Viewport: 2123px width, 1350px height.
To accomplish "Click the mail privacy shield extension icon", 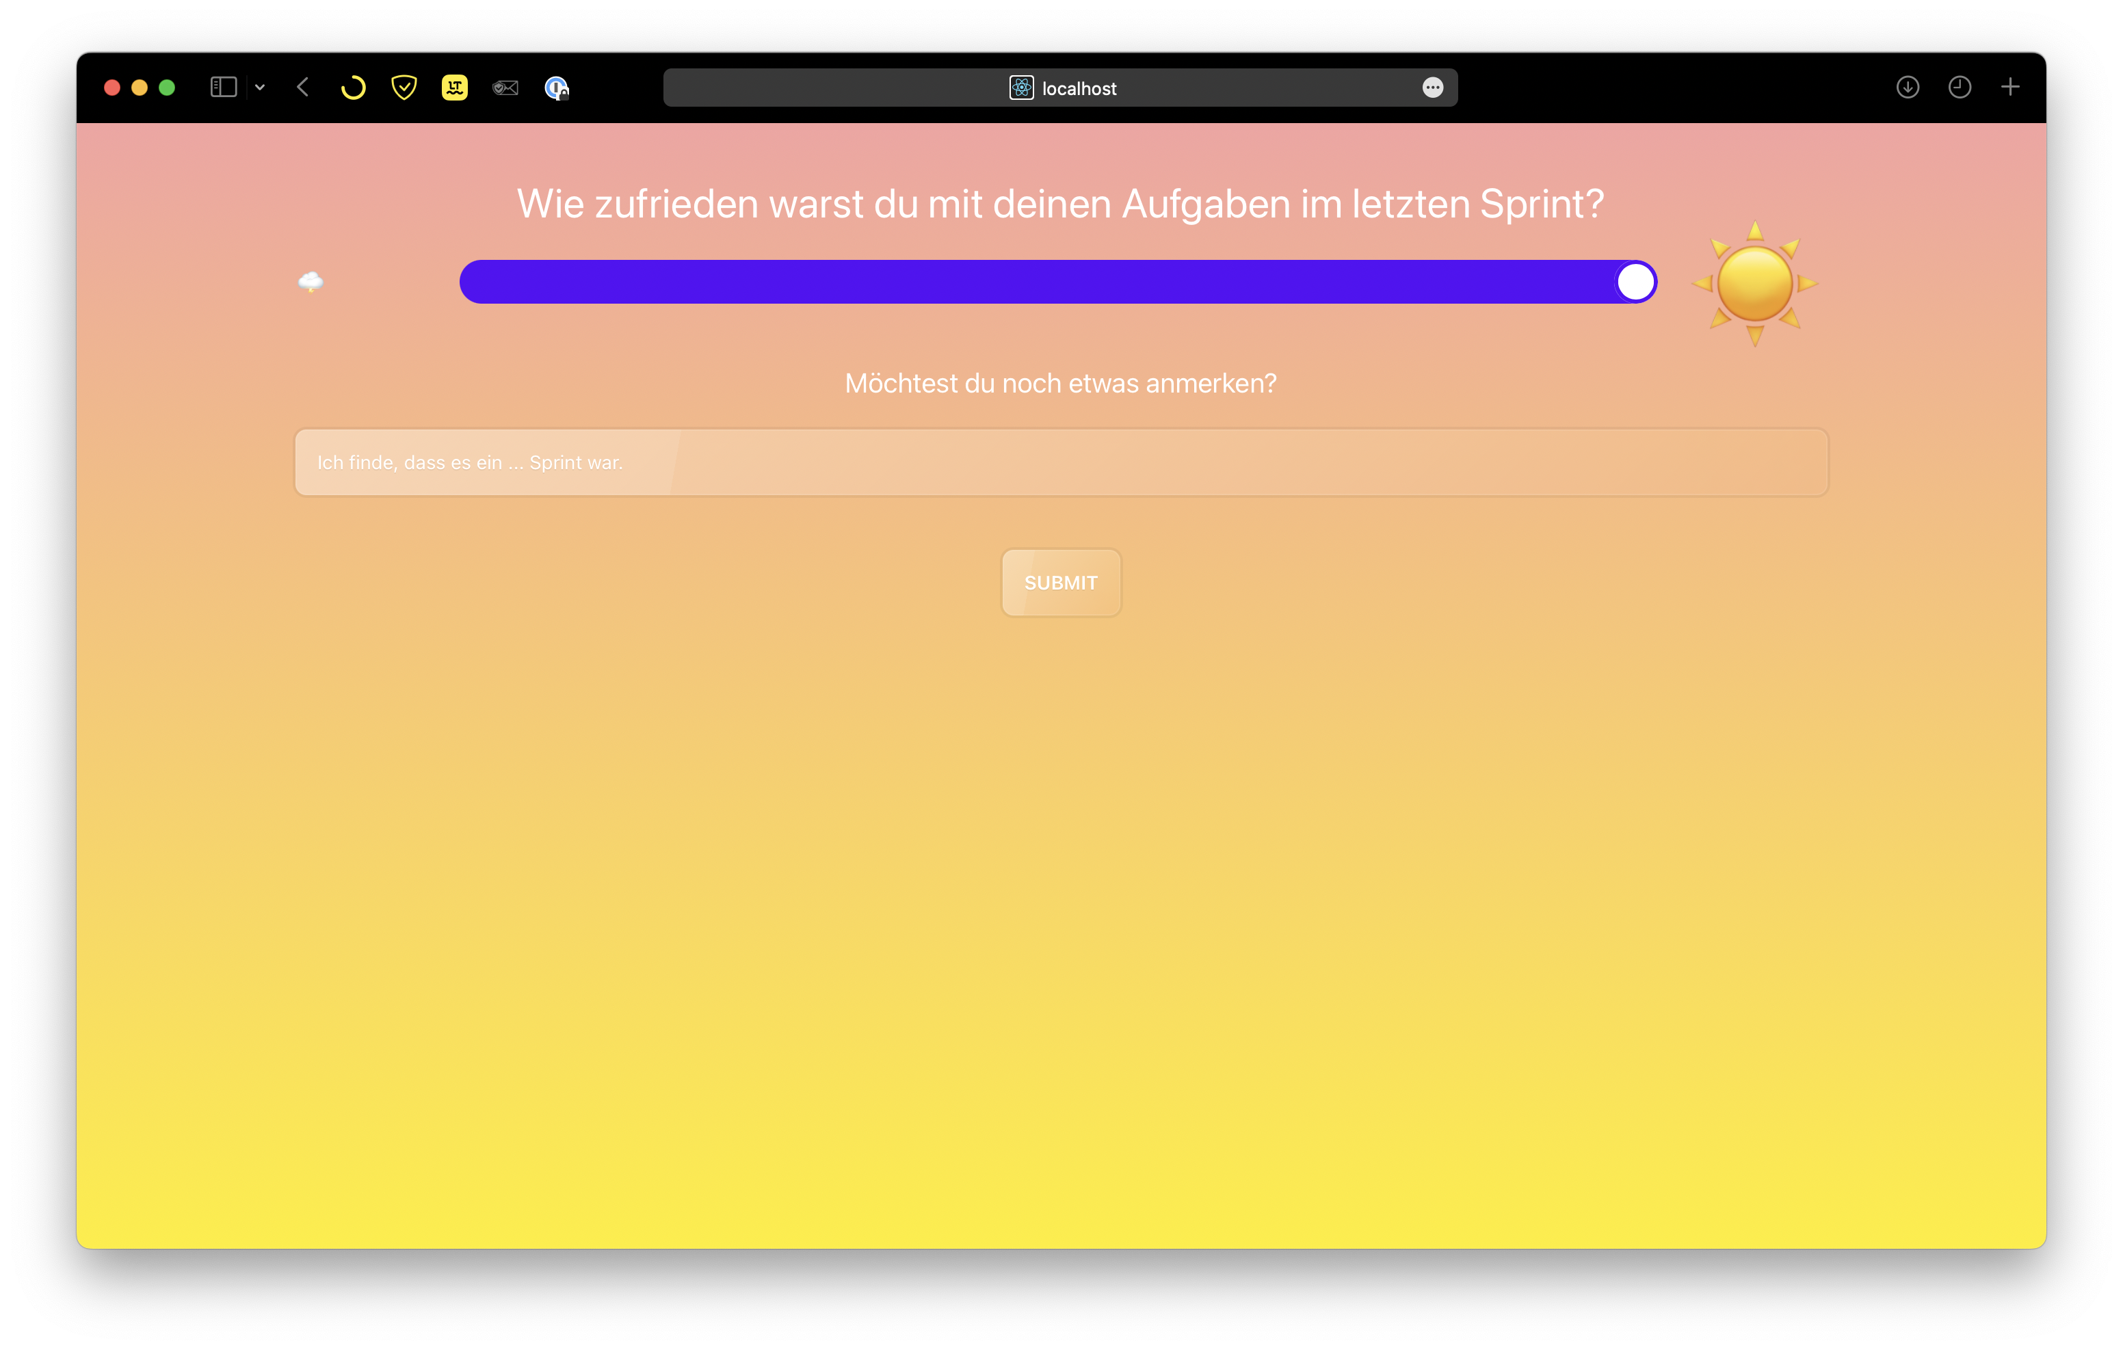I will (x=505, y=88).
